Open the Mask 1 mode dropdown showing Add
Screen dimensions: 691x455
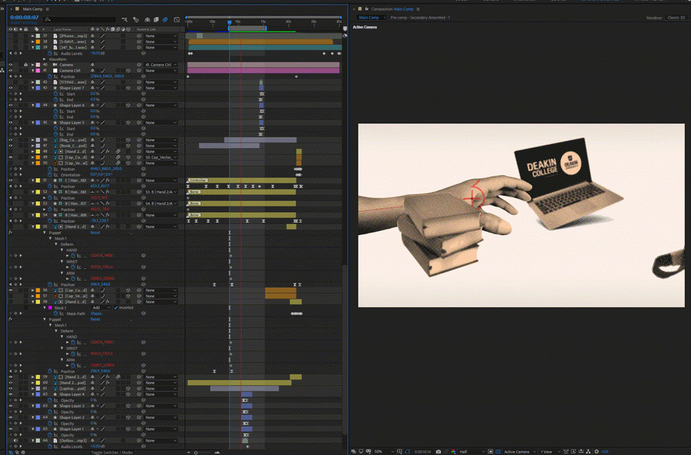tap(101, 308)
